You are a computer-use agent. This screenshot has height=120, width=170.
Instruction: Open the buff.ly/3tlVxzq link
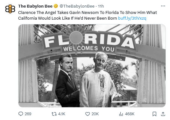(132, 18)
